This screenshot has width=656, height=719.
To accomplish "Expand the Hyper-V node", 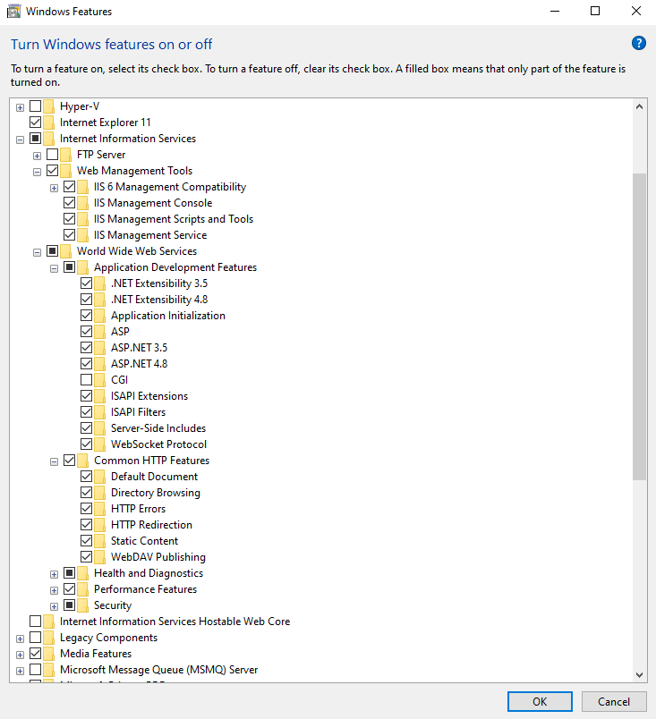I will [20, 107].
